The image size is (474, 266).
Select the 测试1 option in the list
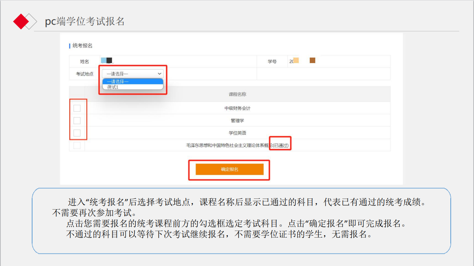pyautogui.click(x=113, y=87)
